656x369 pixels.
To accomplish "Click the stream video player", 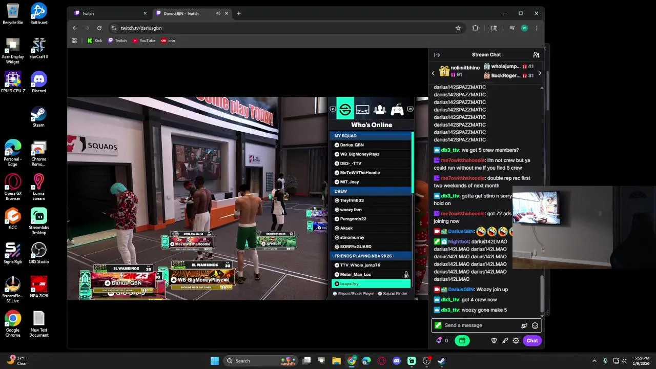I will coord(248,198).
